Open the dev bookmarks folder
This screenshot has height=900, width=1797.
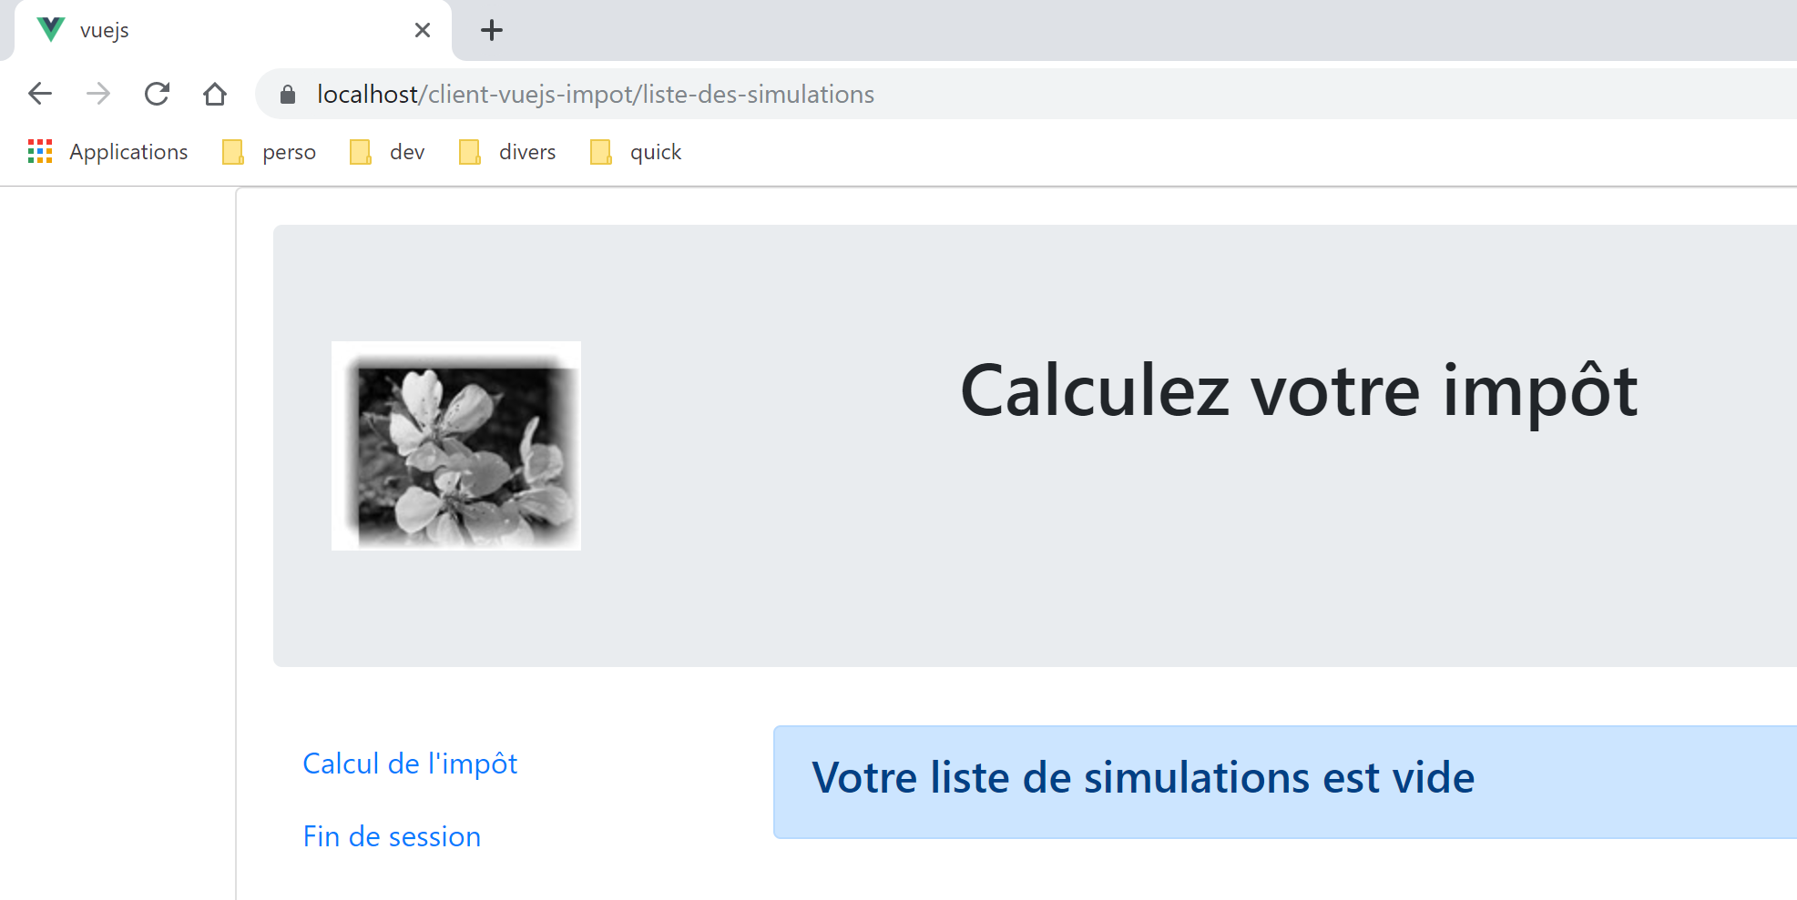(x=388, y=152)
